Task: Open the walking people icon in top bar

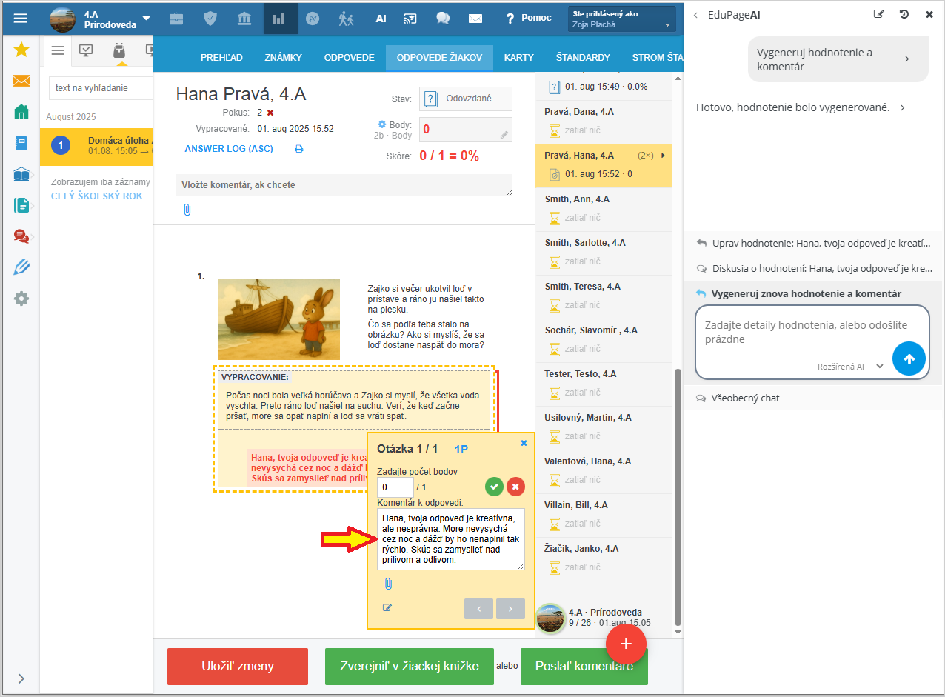Action: tap(347, 19)
